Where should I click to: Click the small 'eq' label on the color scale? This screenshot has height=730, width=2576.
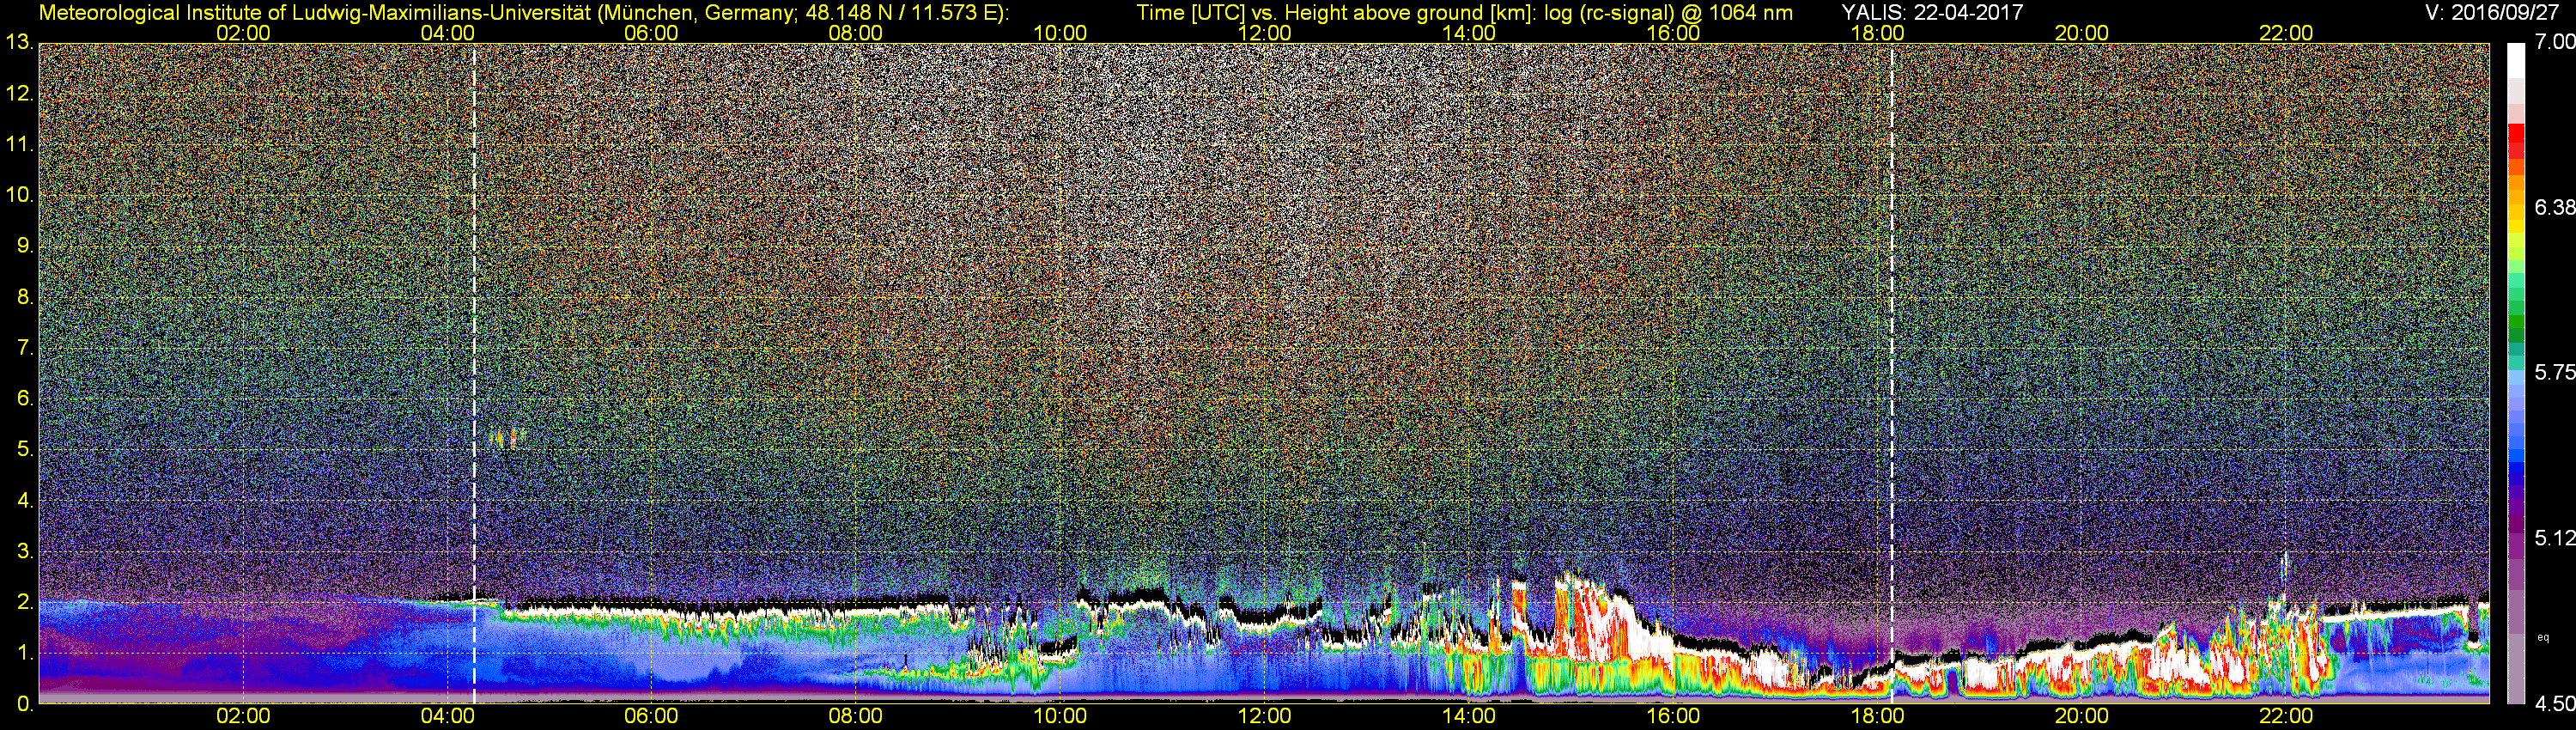click(x=2543, y=636)
